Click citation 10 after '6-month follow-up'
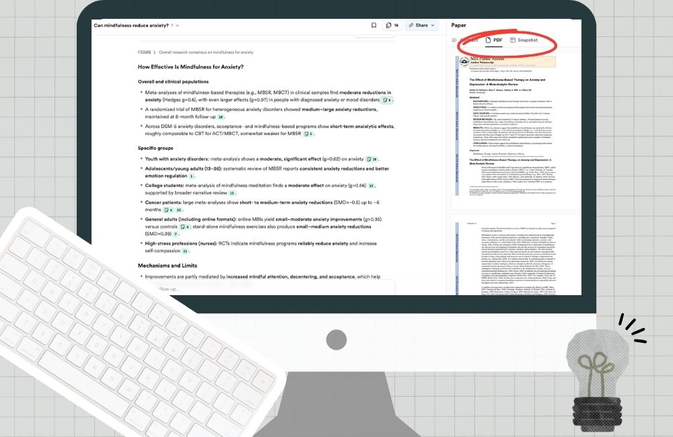The height and width of the screenshot is (437, 673). point(221,117)
